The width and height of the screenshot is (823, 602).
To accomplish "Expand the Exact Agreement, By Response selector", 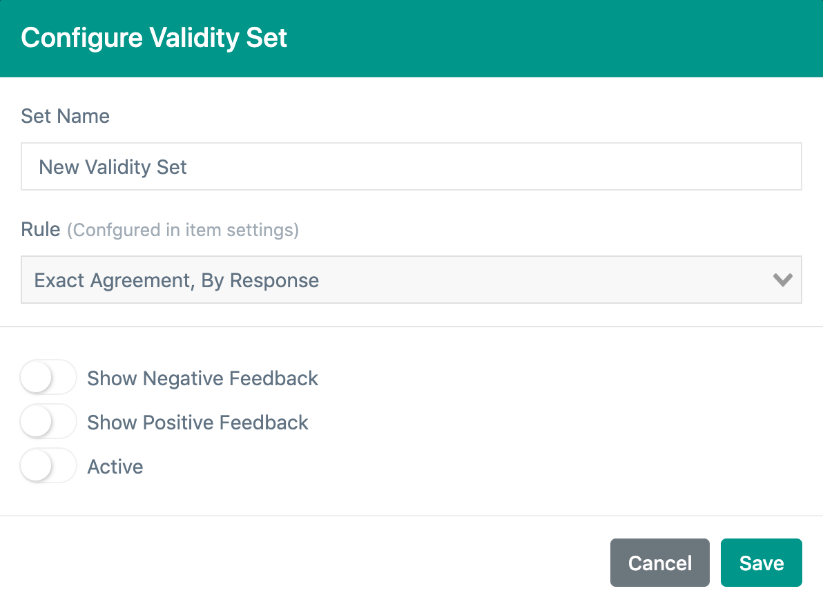I will [411, 280].
